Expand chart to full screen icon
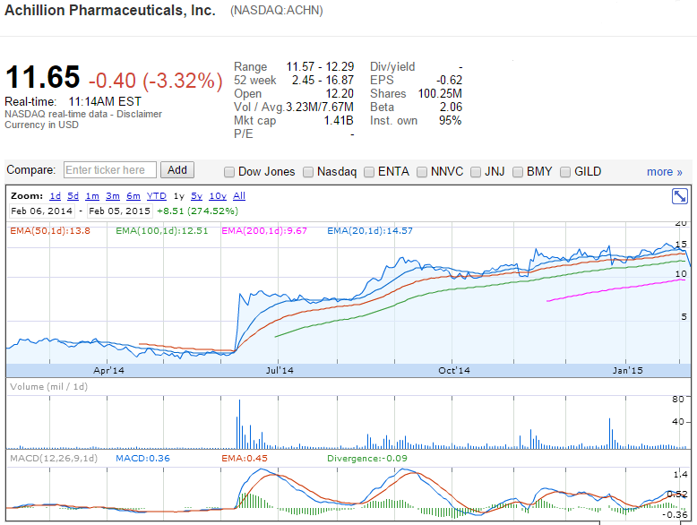Screen dimensions: 697x525 click(680, 196)
